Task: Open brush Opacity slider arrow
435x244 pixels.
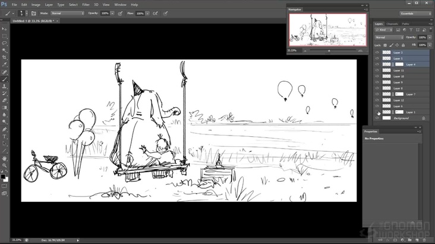Action: tap(112, 13)
